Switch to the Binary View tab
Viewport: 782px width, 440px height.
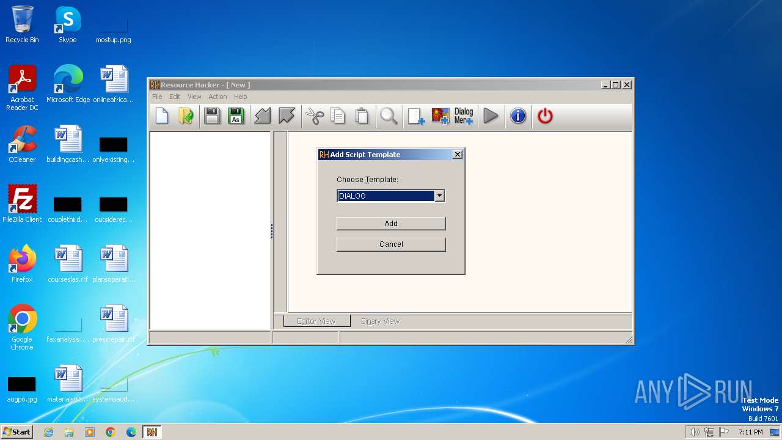[380, 321]
